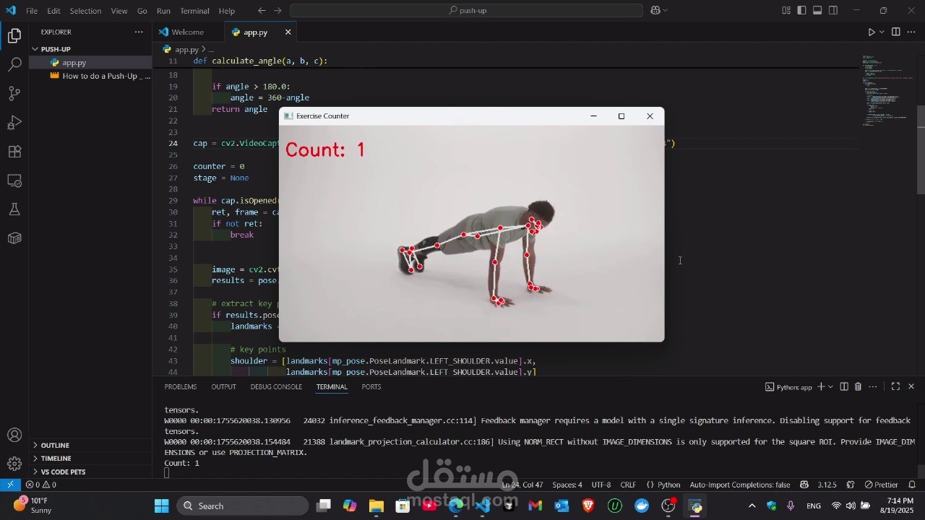Open the Search view in the activity bar
The image size is (925, 520).
pos(14,64)
